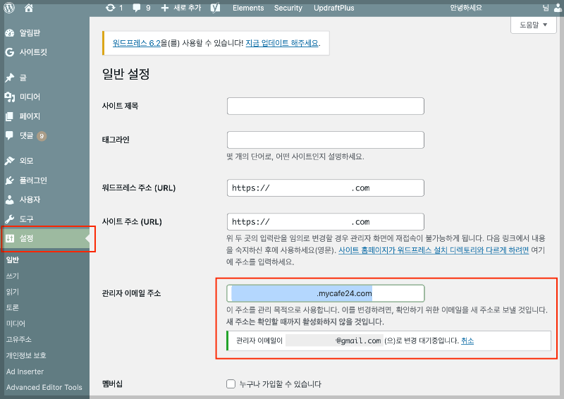This screenshot has height=399, width=564.
Task: Focus the 사이트 제목 input field
Action: pos(326,106)
